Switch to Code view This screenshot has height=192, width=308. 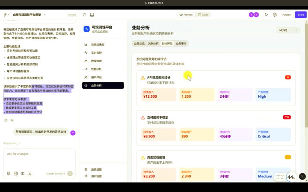(x=203, y=15)
